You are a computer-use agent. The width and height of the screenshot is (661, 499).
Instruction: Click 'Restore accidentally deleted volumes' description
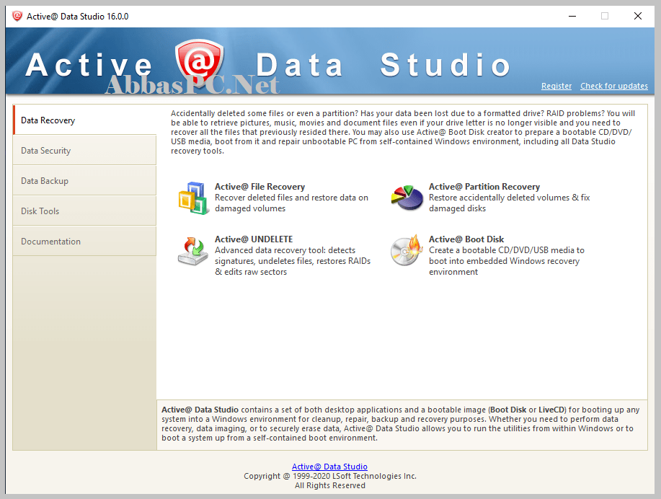pos(509,203)
